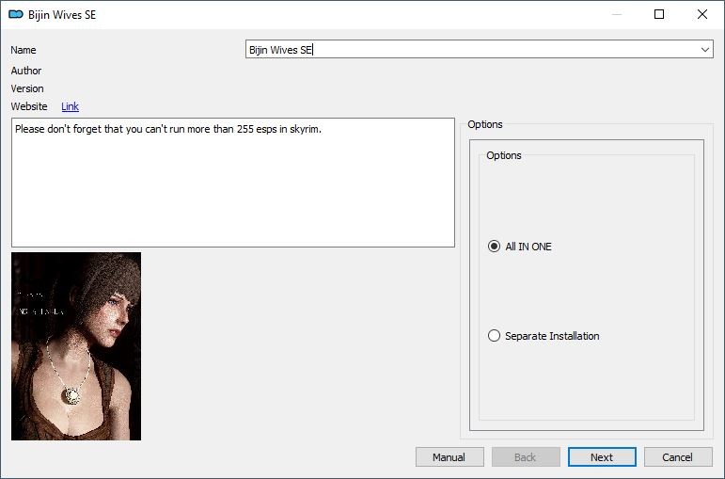The image size is (725, 479).
Task: Cancel the installer dialog
Action: pos(678,457)
